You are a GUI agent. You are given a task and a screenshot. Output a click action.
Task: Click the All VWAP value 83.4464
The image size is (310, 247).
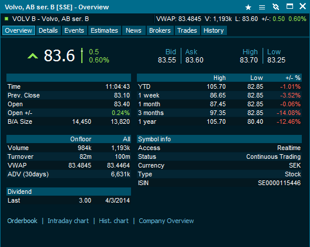tap(118, 165)
